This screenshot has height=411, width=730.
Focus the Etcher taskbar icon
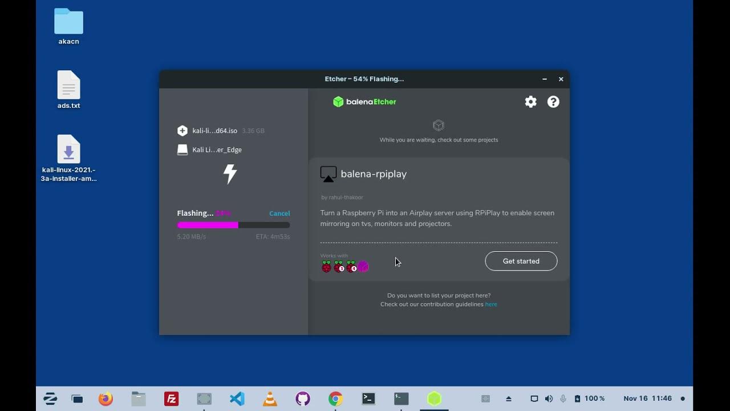tap(435, 398)
